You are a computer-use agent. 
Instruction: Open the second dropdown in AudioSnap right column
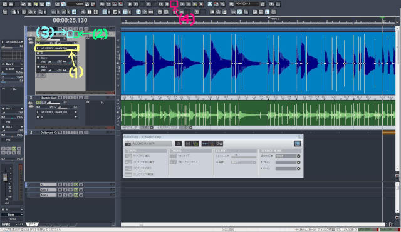point(288,163)
